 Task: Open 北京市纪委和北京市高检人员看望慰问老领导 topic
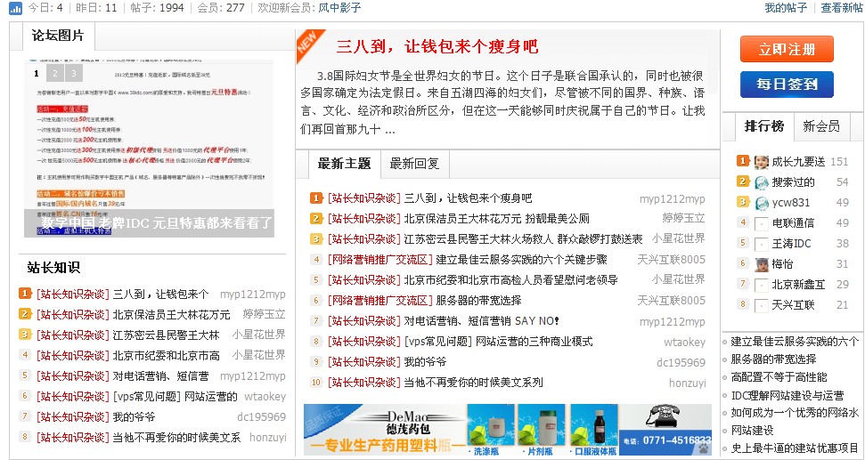pyautogui.click(x=510, y=280)
